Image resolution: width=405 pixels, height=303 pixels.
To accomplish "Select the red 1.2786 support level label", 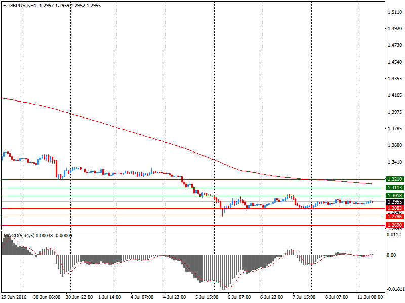I will coord(395,217).
